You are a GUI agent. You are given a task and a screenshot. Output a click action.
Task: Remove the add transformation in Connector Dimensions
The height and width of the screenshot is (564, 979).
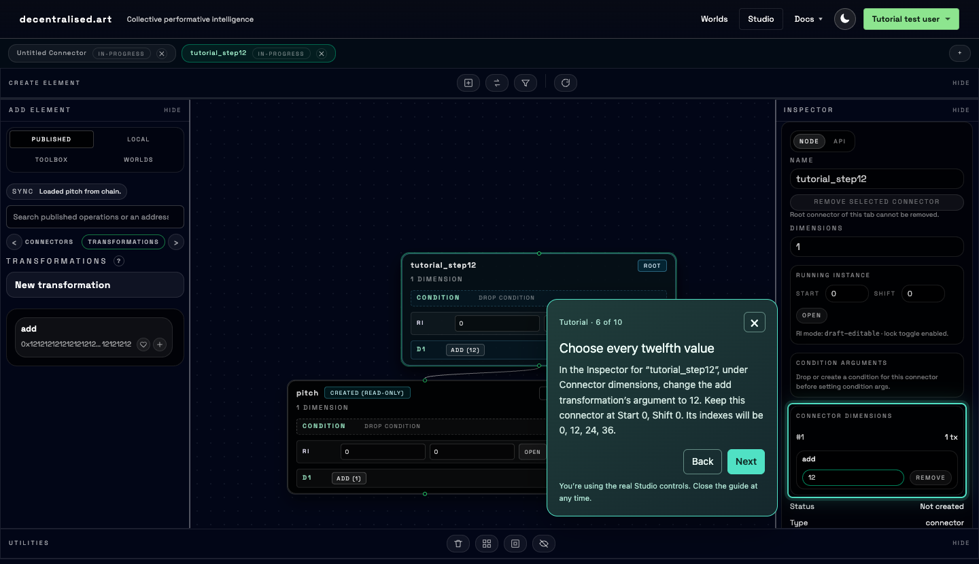[930, 478]
